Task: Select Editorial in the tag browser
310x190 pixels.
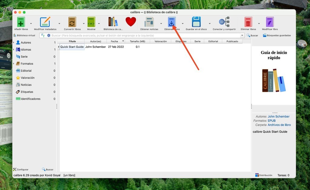Action: 26,71
